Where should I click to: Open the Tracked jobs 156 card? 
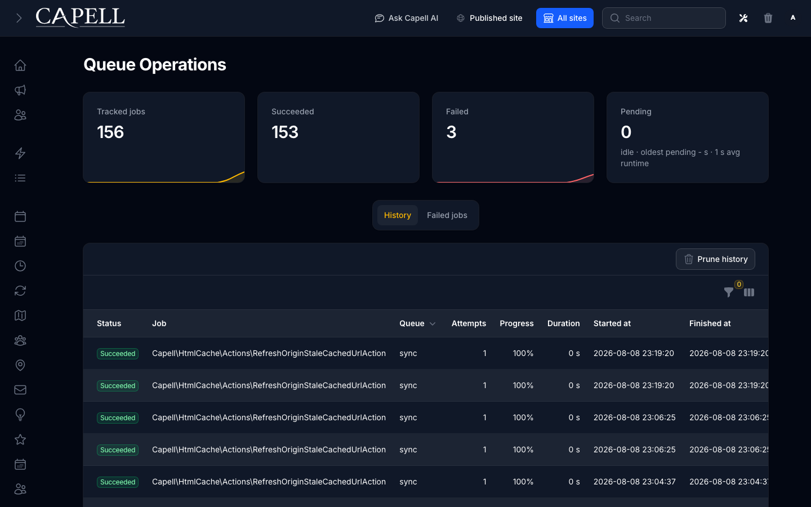164,137
